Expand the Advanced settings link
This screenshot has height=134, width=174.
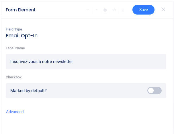click(15, 112)
